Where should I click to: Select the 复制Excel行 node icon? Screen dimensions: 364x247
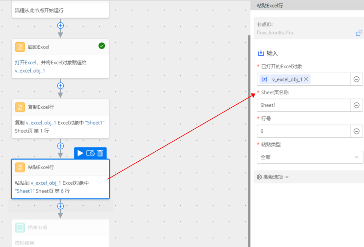(20, 107)
